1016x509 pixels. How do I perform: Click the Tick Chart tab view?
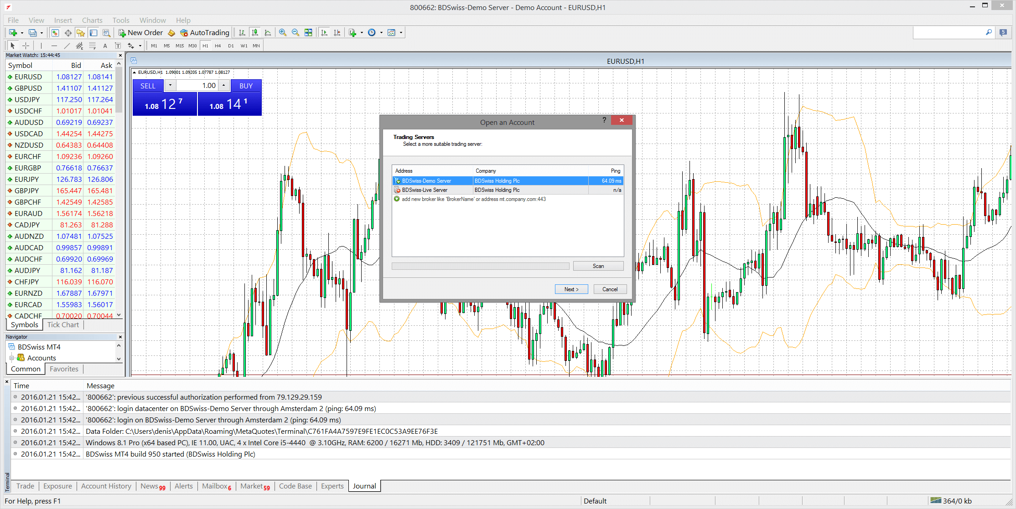click(x=62, y=324)
